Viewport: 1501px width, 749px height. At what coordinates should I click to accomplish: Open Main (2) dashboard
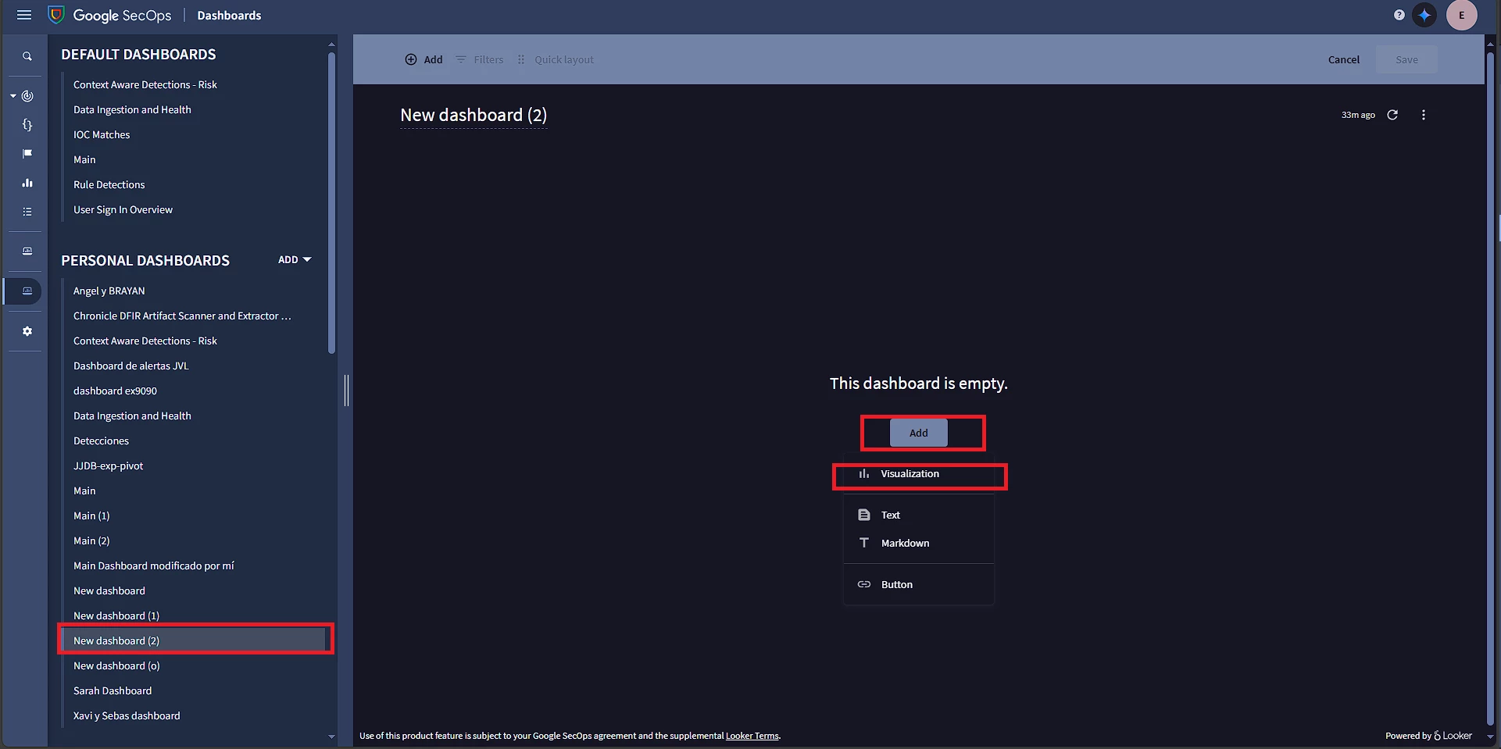coord(91,540)
